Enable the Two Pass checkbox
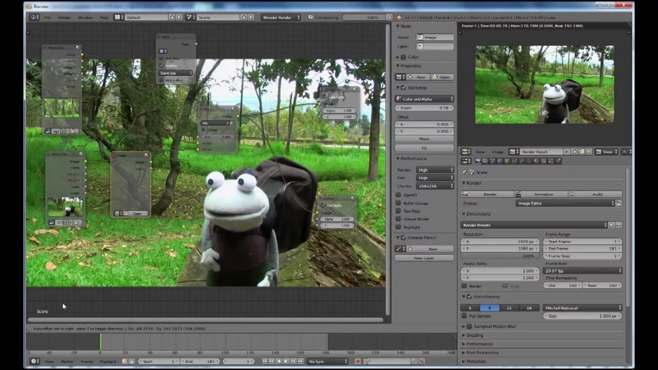 coord(398,211)
